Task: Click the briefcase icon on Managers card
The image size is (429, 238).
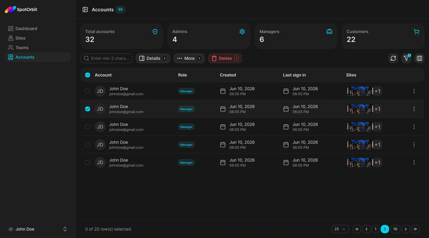Action: coord(329,32)
